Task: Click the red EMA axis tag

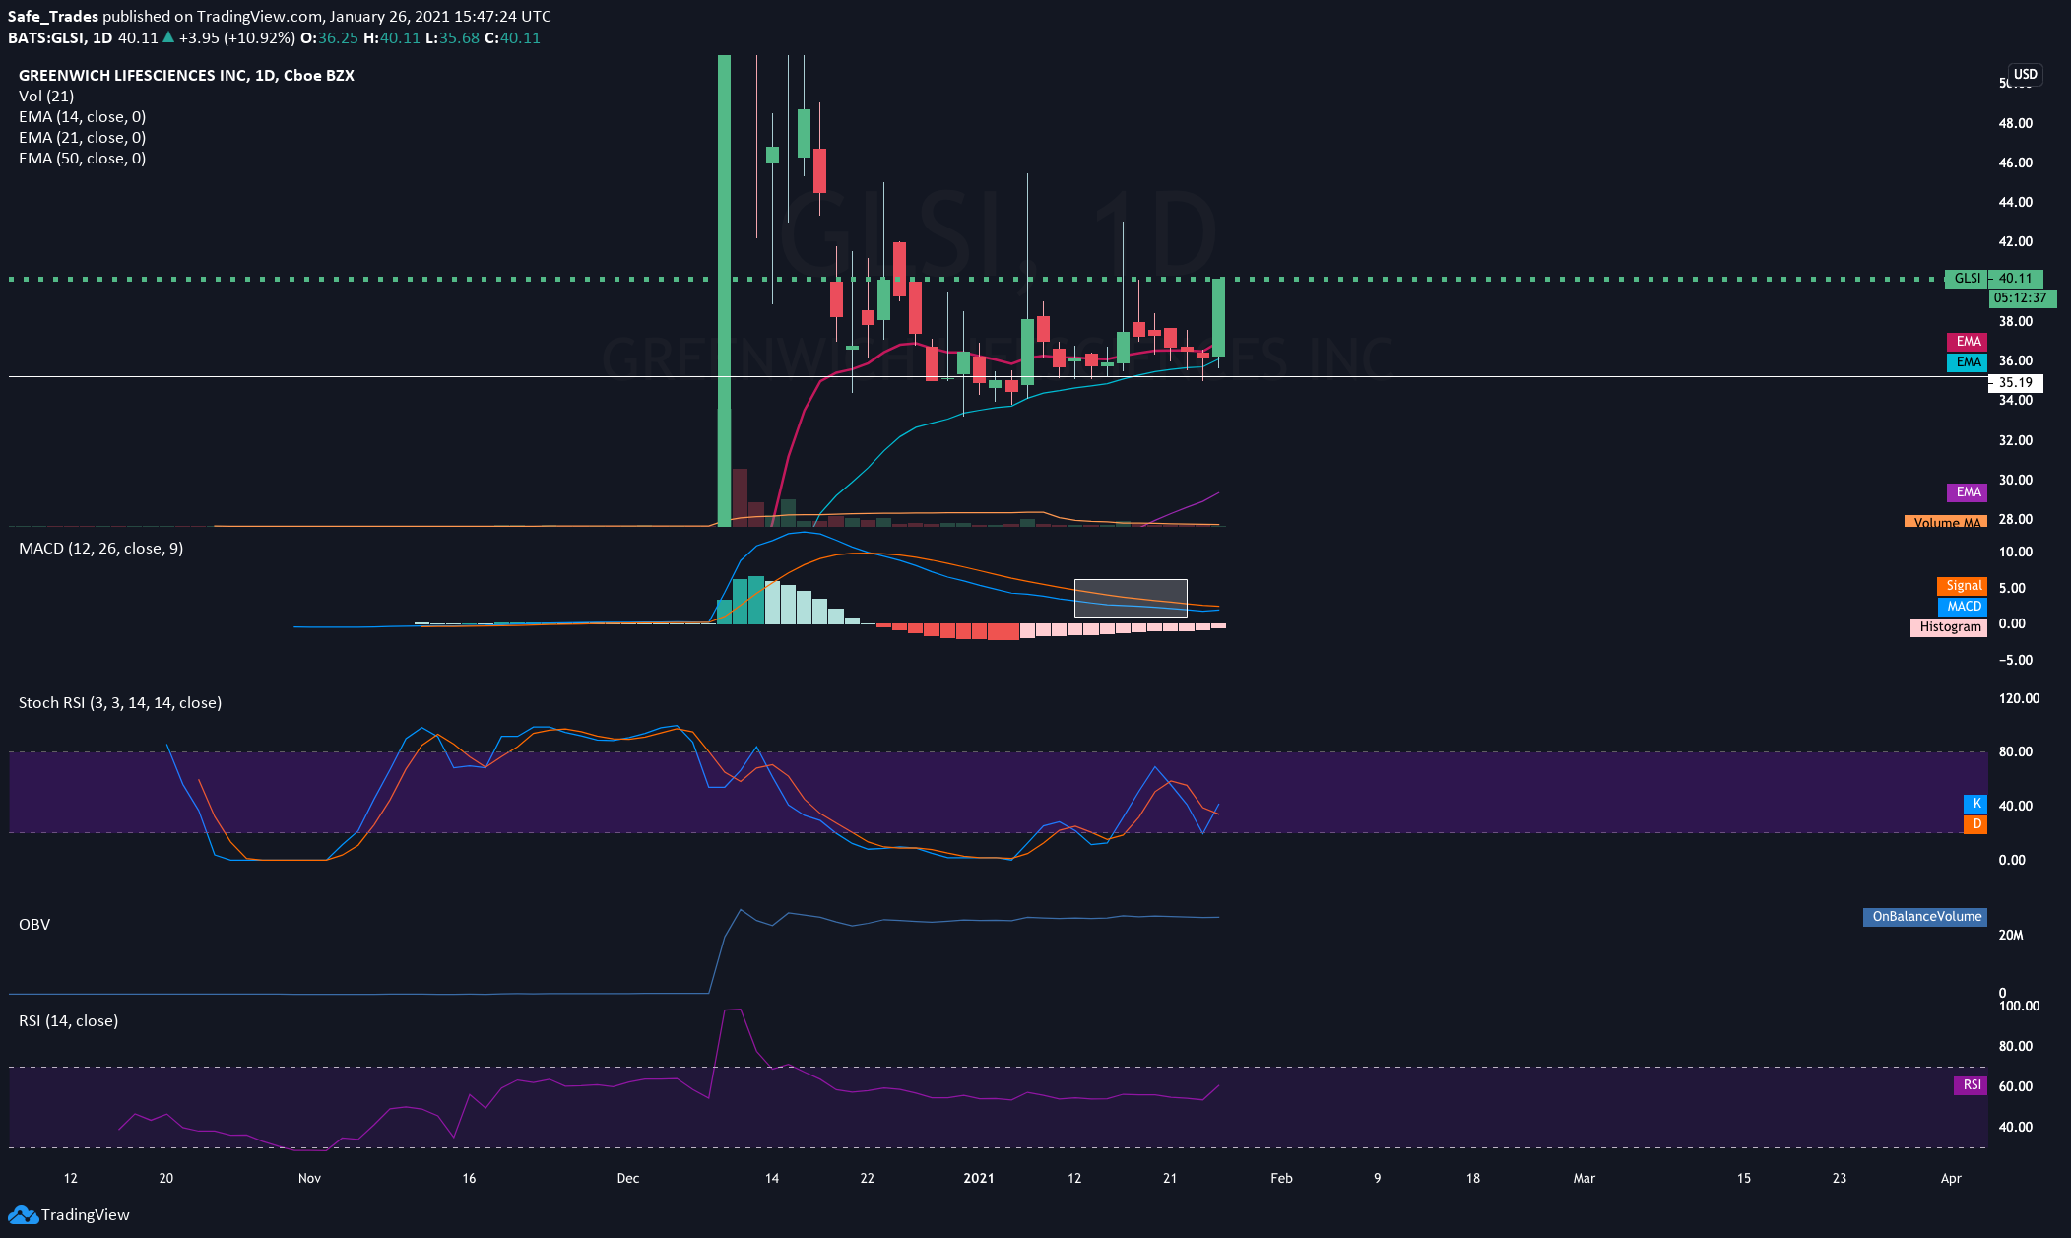Action: (x=1967, y=342)
